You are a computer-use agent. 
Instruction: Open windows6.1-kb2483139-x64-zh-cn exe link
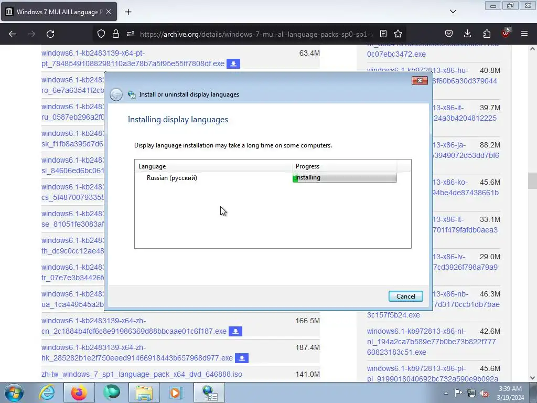134,326
